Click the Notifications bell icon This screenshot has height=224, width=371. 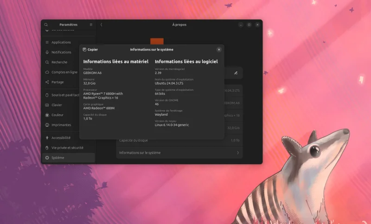[x=47, y=52]
